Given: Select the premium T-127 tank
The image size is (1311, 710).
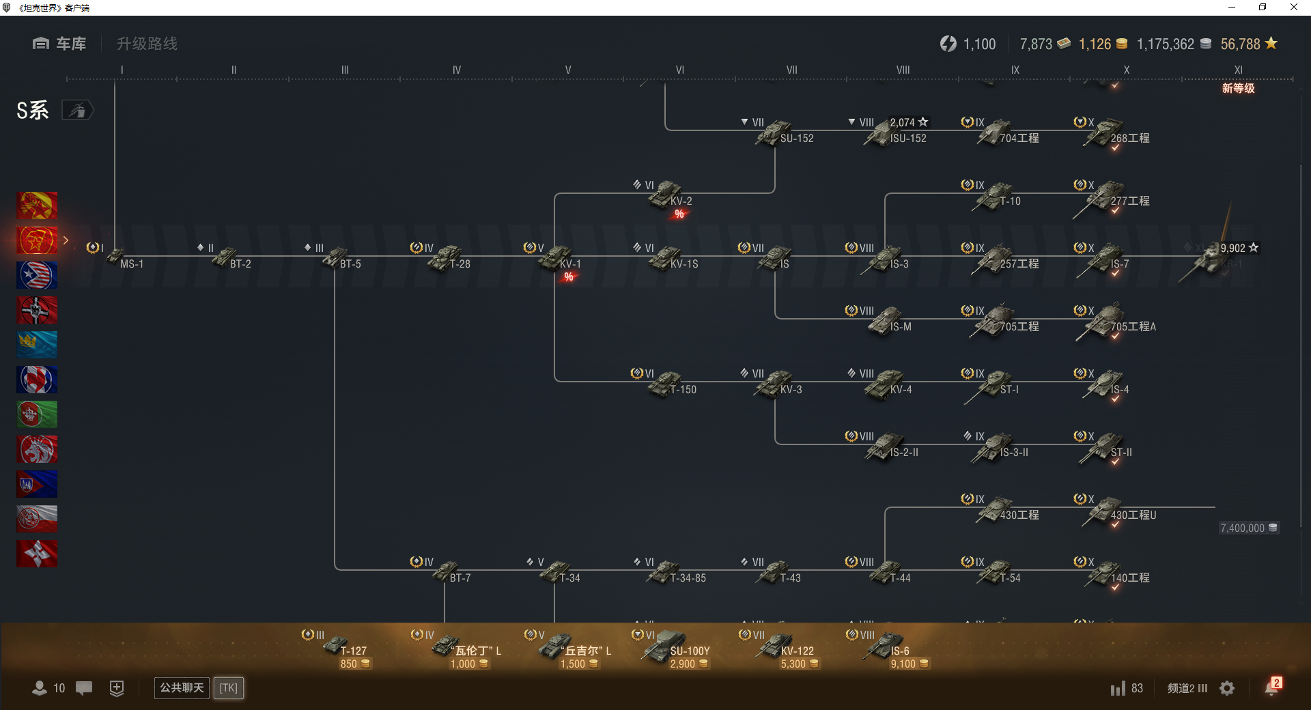Looking at the screenshot, I should [x=337, y=649].
